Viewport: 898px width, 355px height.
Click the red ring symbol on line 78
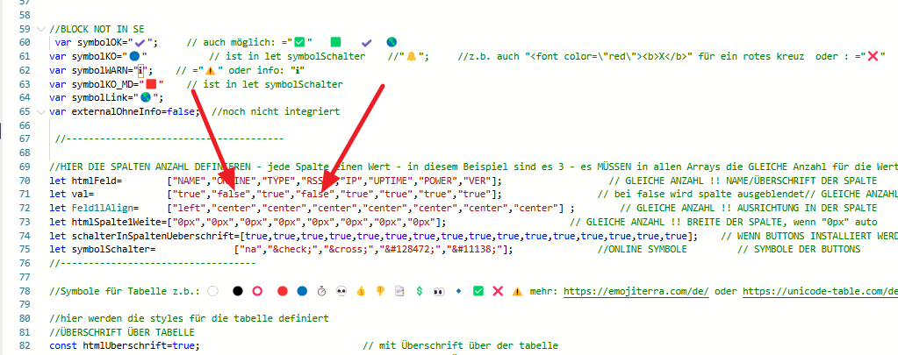tap(257, 291)
